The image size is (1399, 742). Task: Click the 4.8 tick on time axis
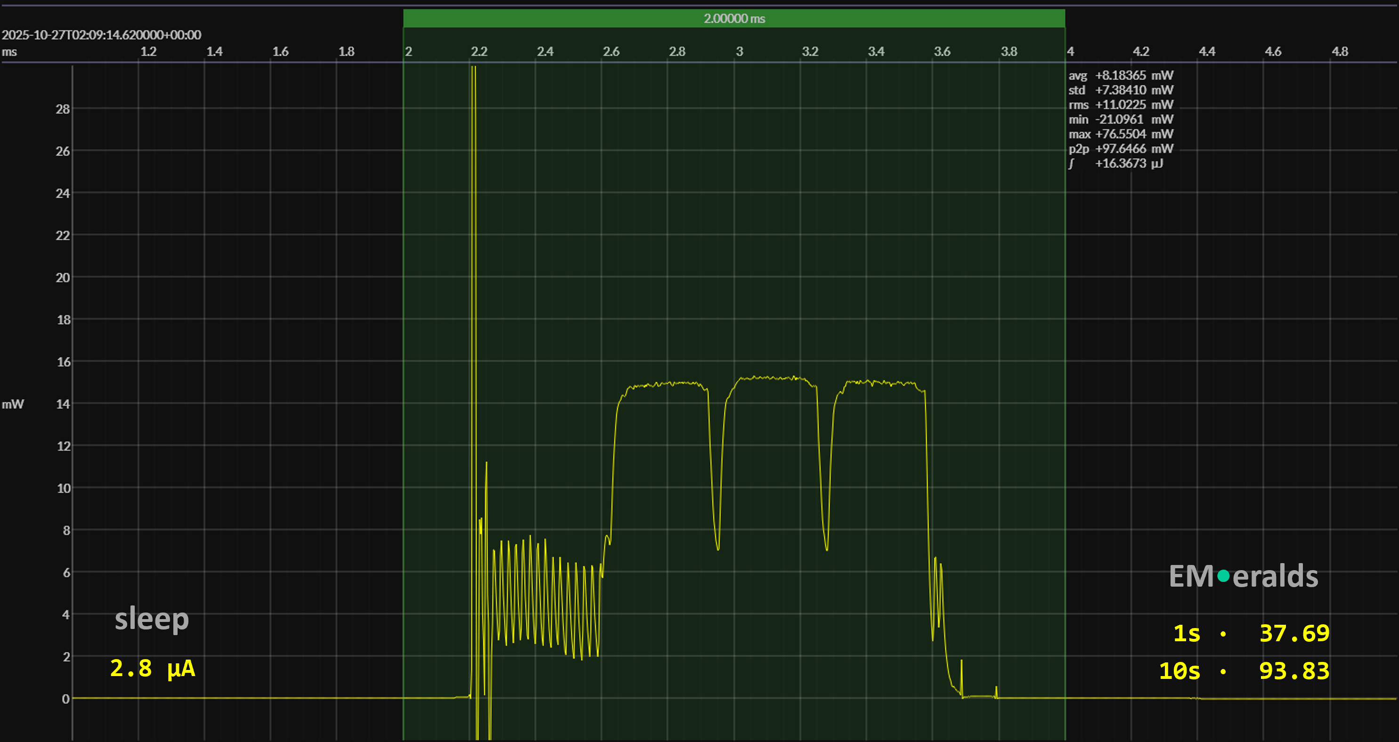point(1339,52)
